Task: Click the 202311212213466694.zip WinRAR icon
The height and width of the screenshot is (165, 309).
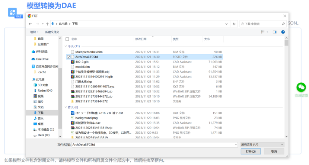Action: coord(73,92)
